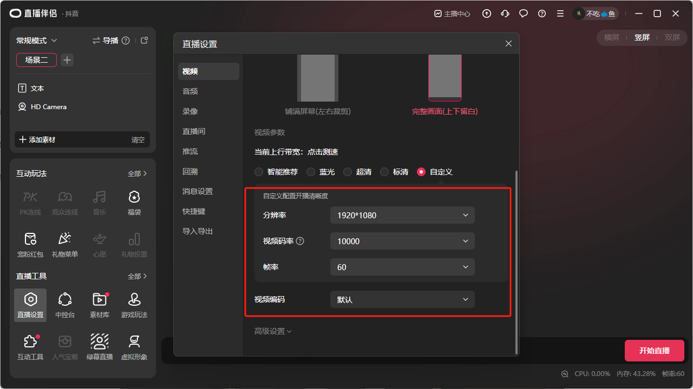Click the 观众连线 icon
This screenshot has height=389, width=693.
point(65,197)
